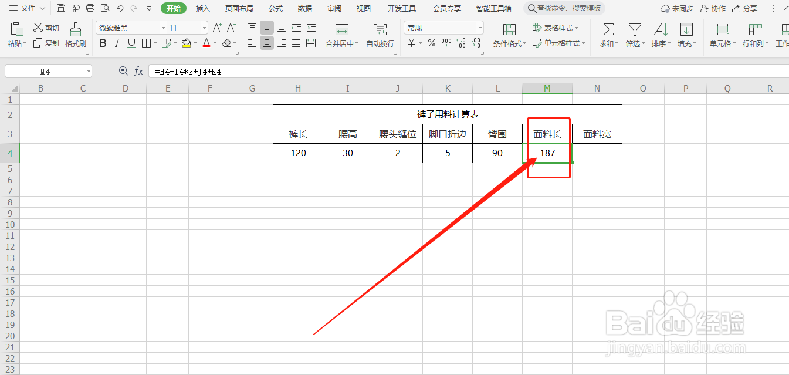The width and height of the screenshot is (789, 375).
Task: Open the font name dropdown showing 微软雅黑
Action: pos(162,27)
